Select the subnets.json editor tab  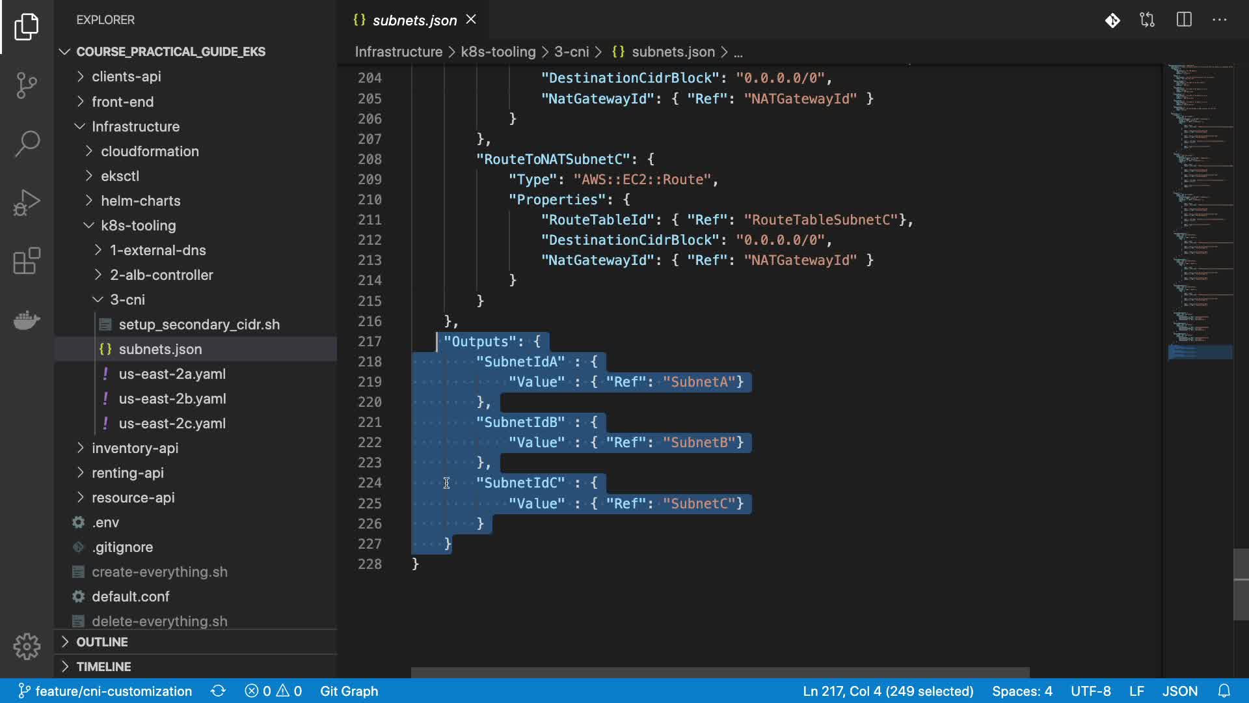click(414, 20)
